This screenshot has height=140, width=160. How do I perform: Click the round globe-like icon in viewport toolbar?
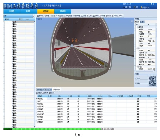(x=88, y=16)
